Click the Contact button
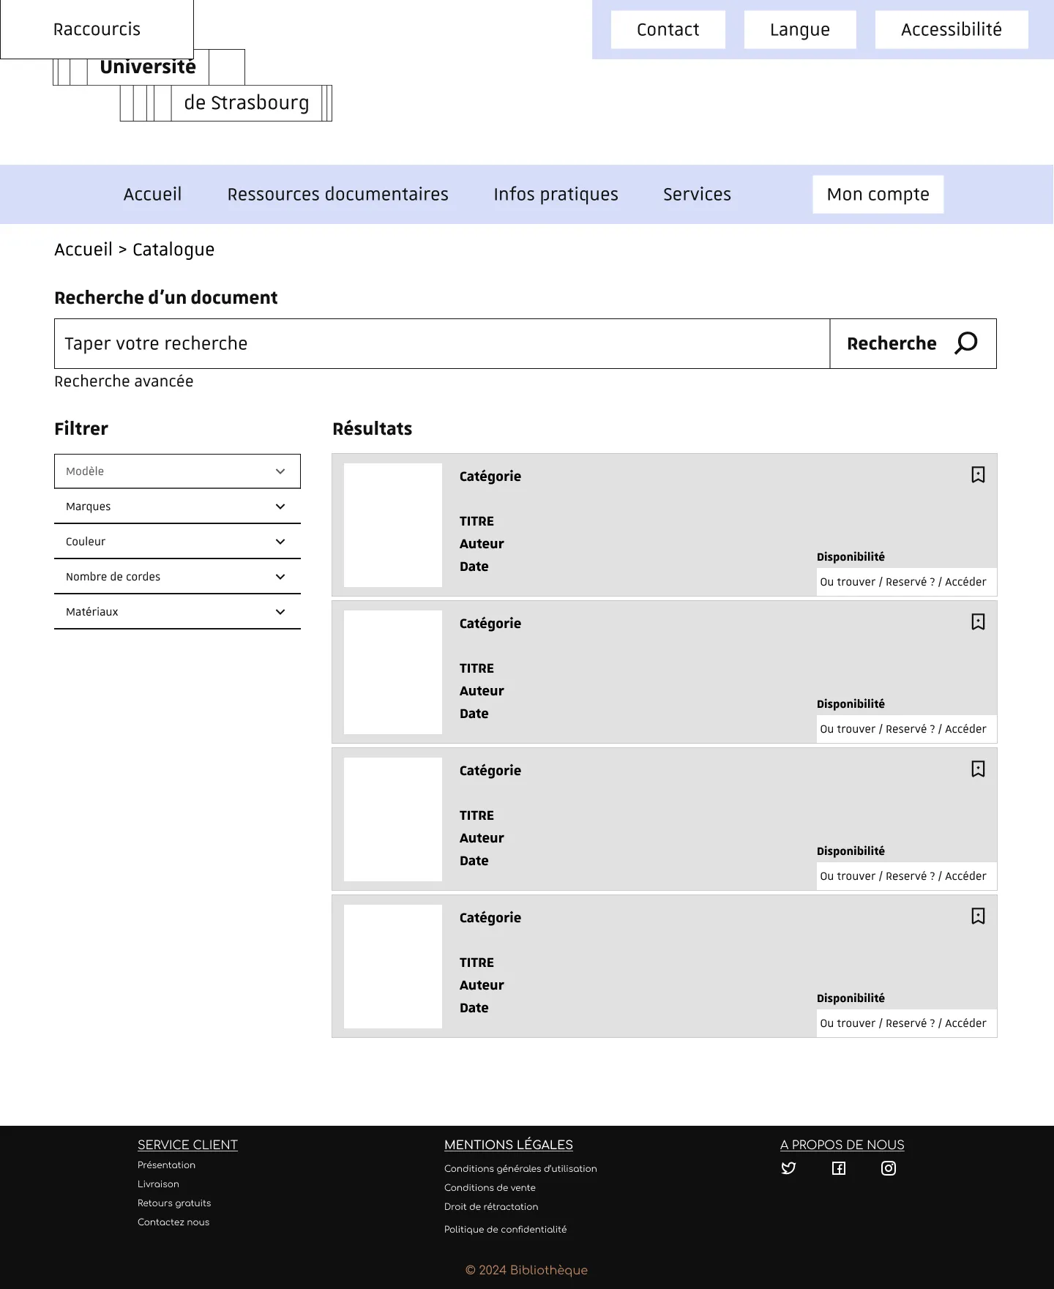This screenshot has width=1054, height=1289. 668,29
